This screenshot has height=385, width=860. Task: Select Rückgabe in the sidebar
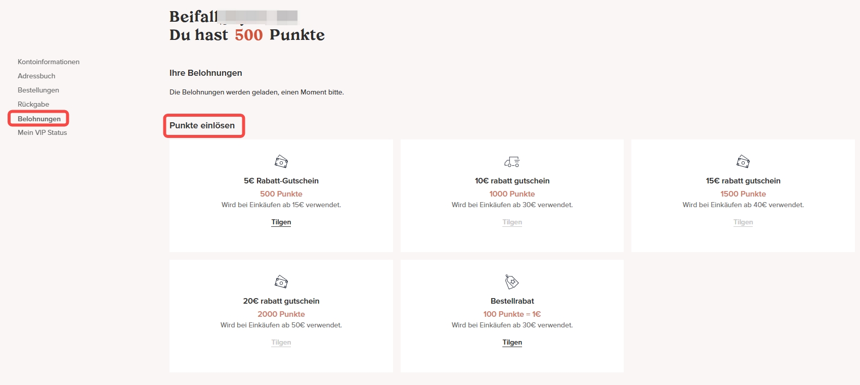click(33, 104)
